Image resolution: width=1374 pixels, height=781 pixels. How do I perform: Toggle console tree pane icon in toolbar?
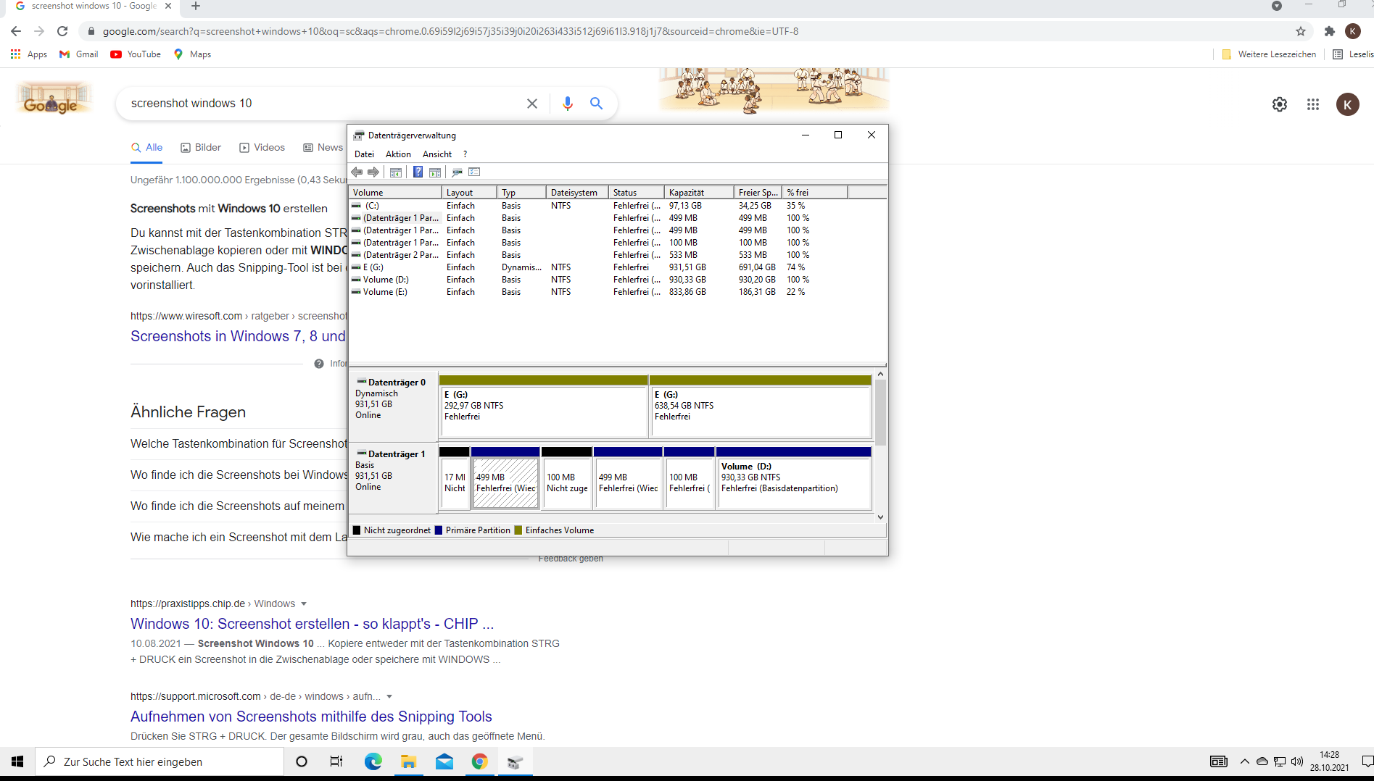point(396,172)
